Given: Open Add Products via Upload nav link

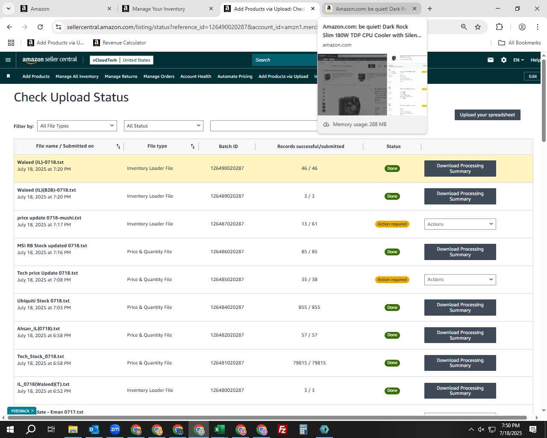Looking at the screenshot, I should coord(283,77).
